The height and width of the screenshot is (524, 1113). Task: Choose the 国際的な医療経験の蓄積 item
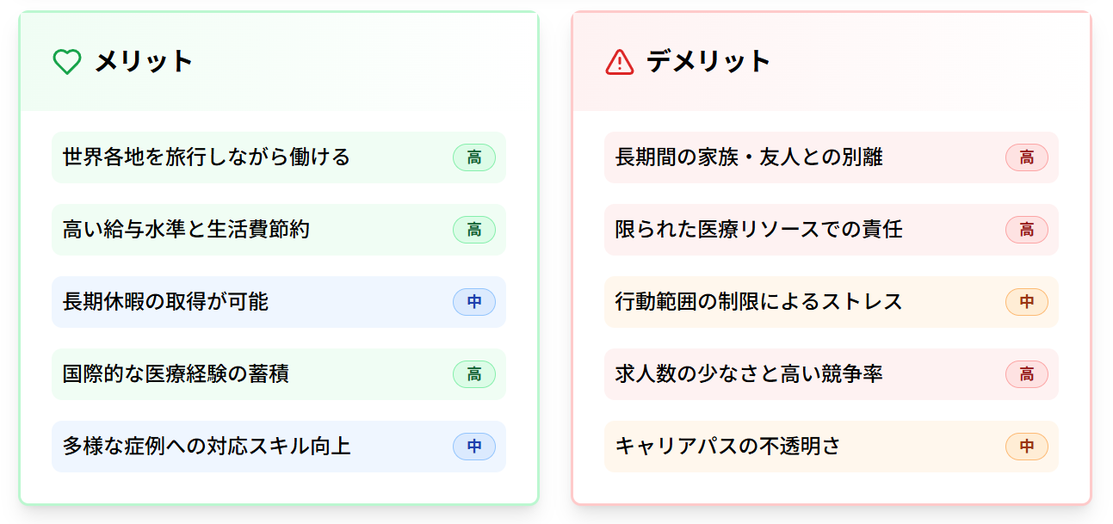pos(279,374)
